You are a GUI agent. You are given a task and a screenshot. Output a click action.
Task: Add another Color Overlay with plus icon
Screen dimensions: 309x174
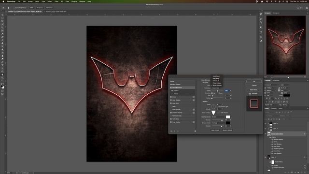[194, 110]
